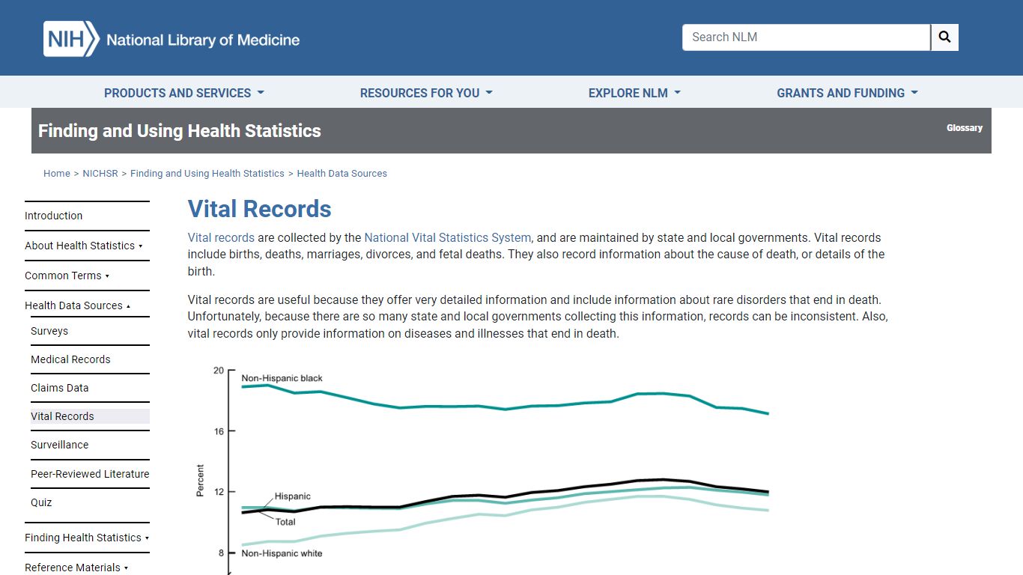Click the NIH National Library of Medicine logo

click(x=171, y=39)
